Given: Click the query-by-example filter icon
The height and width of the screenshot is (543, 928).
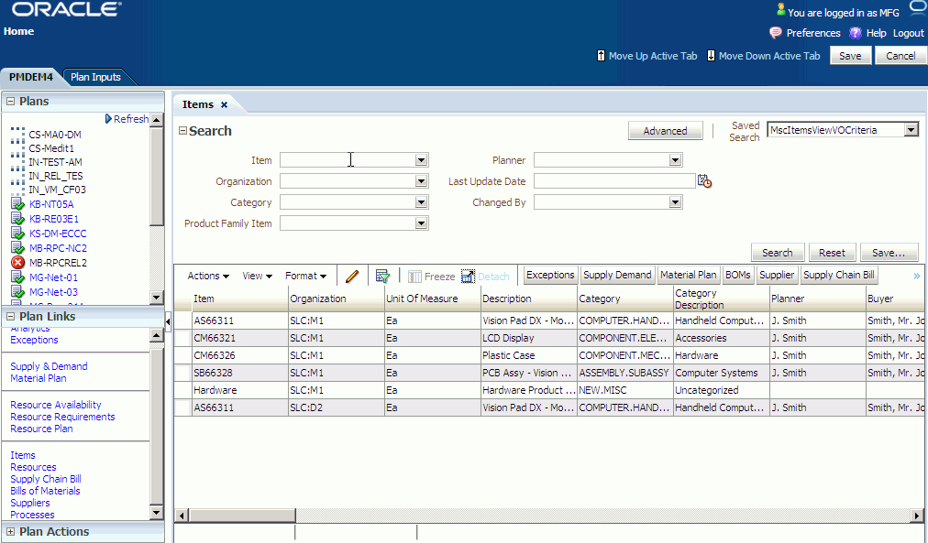Looking at the screenshot, I should coord(383,276).
